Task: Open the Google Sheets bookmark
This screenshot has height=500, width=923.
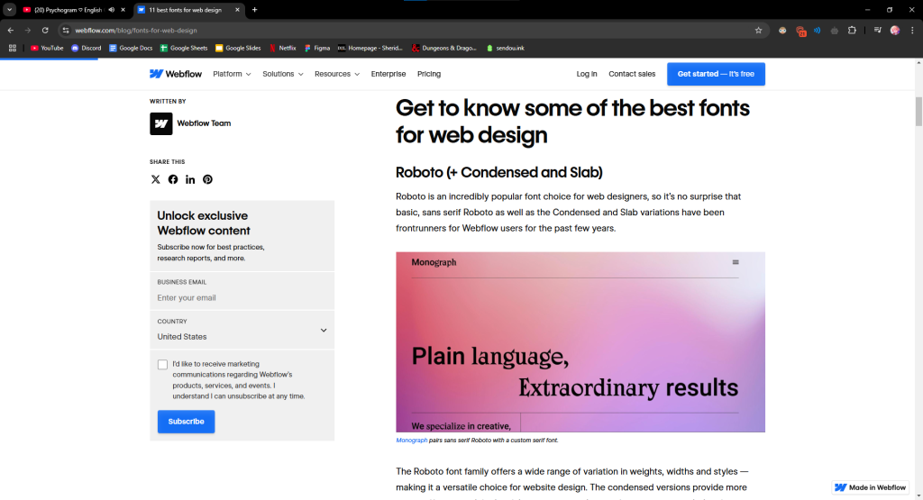Action: (184, 49)
